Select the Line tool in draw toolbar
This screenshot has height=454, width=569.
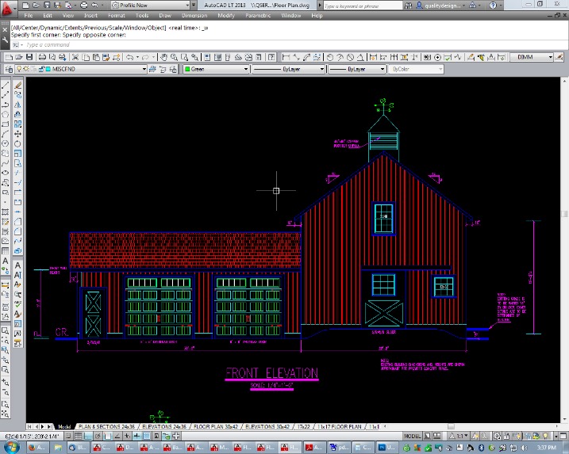pos(6,86)
